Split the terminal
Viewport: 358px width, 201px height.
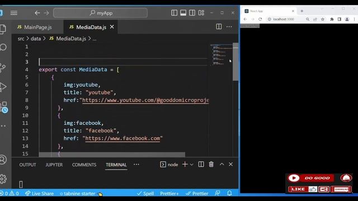point(201,164)
